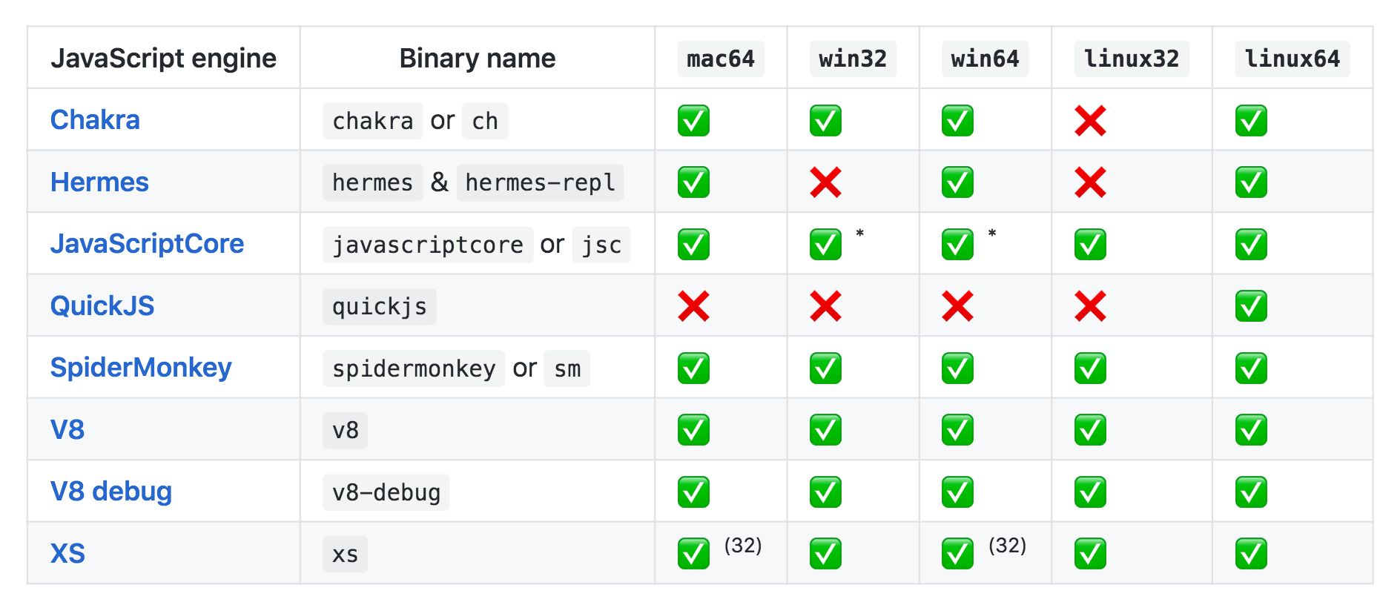Viewport: 1400px width, 605px height.
Task: Click the red cross for QuickJS win64
Action: (957, 306)
